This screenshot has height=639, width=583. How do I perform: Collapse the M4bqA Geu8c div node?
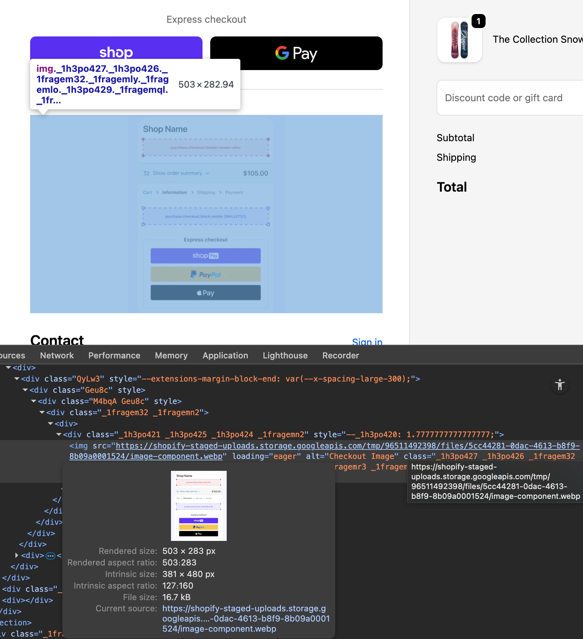click(34, 401)
